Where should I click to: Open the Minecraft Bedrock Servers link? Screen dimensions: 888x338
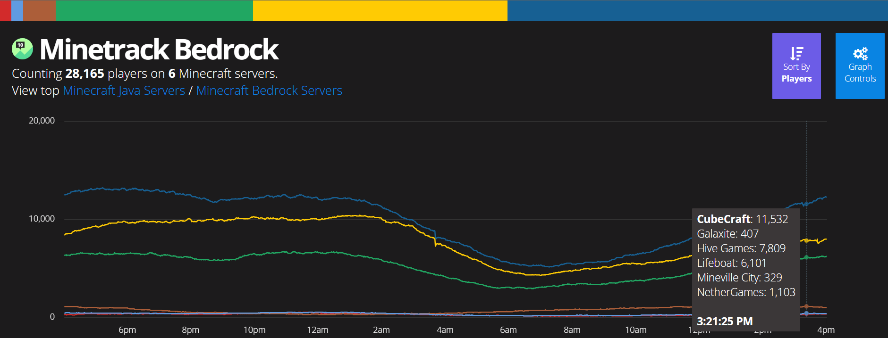tap(269, 91)
